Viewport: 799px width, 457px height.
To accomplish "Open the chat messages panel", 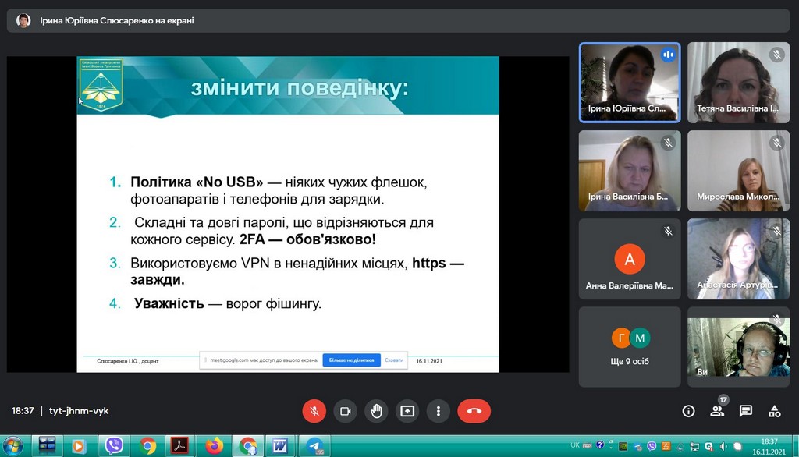I will 746,411.
